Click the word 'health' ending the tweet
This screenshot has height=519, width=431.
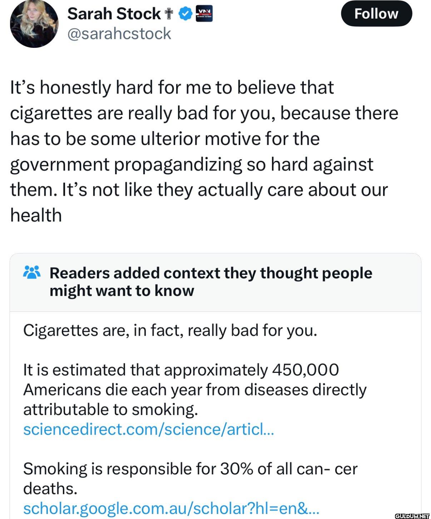[36, 215]
